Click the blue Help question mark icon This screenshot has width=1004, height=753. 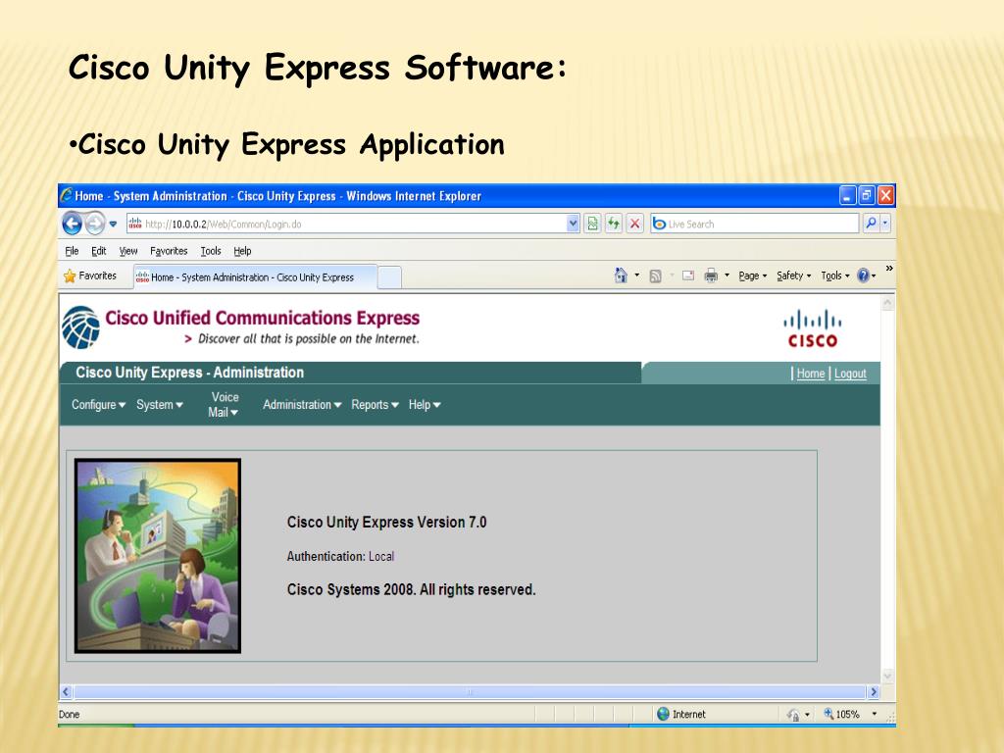[x=863, y=276]
